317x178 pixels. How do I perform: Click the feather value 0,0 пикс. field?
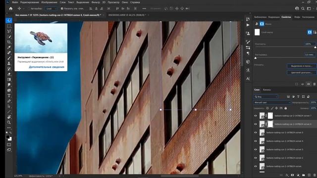pyautogui.click(x=310, y=54)
